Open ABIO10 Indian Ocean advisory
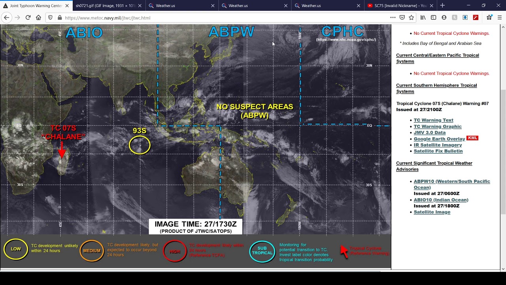 point(441,200)
